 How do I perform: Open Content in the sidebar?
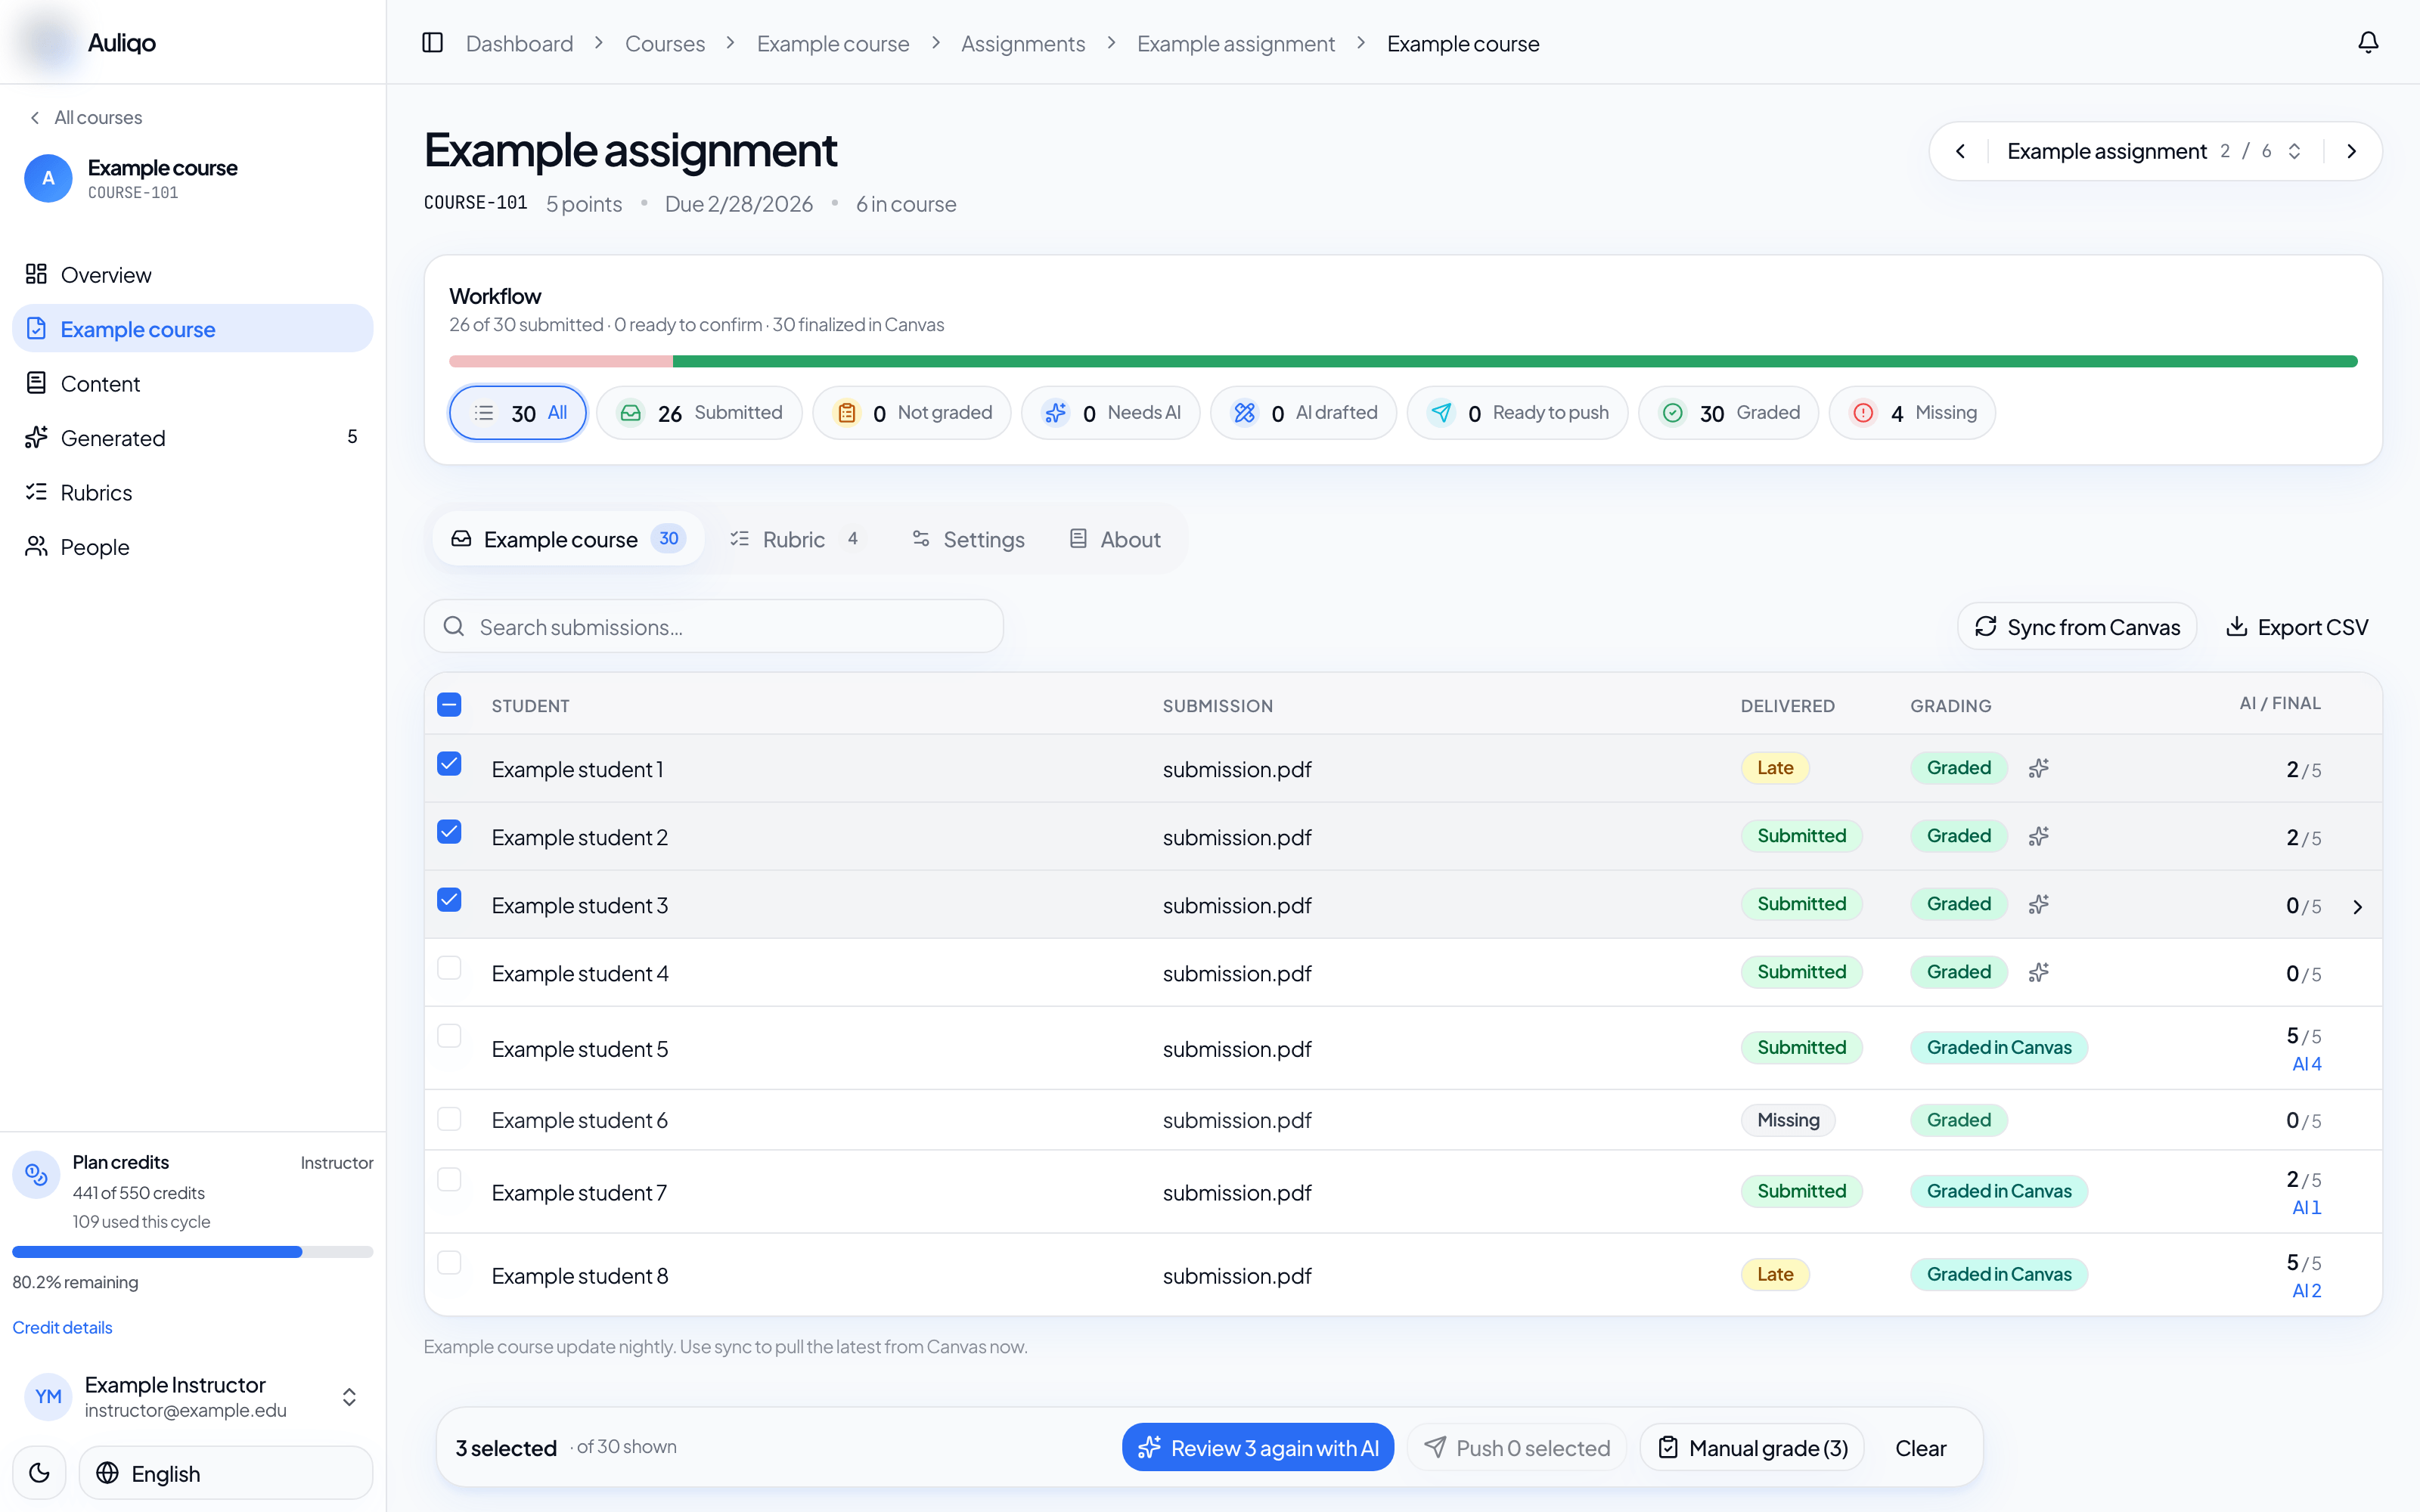pos(192,384)
